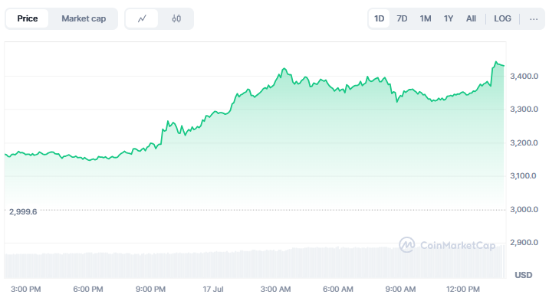This screenshot has width=549, height=301.
Task: Click the 9:00 PM time axis label
Action: (150, 289)
